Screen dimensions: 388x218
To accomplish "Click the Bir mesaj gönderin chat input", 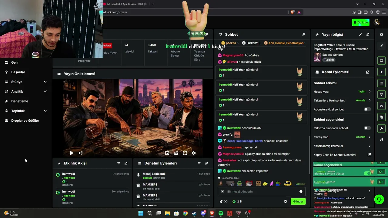I will coord(262,191).
